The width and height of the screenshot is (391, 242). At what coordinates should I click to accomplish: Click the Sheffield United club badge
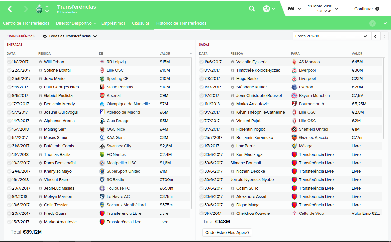pyautogui.click(x=294, y=129)
